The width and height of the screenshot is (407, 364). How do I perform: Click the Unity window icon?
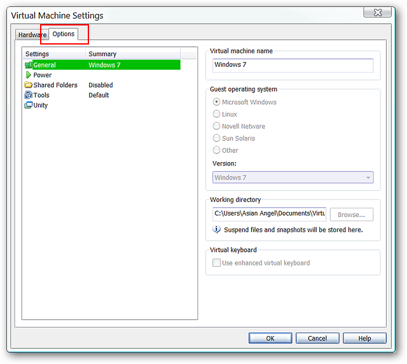click(28, 105)
